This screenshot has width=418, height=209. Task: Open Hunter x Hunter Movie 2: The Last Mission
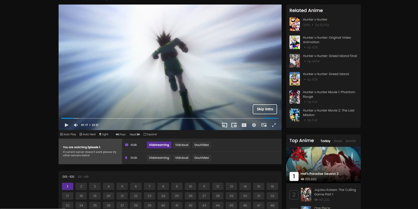point(328,113)
